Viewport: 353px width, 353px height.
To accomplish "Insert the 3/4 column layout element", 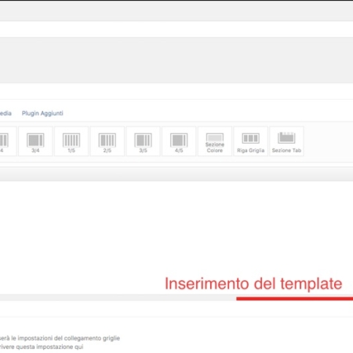I will pos(35,141).
